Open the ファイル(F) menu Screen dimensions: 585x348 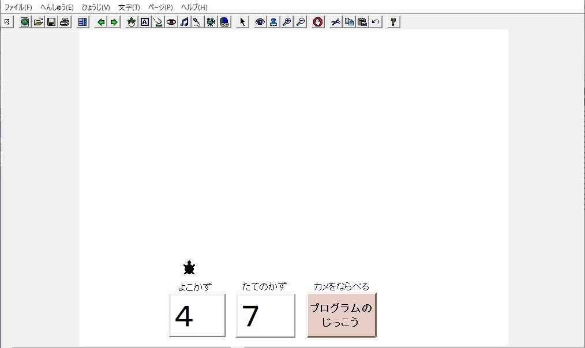tap(18, 7)
